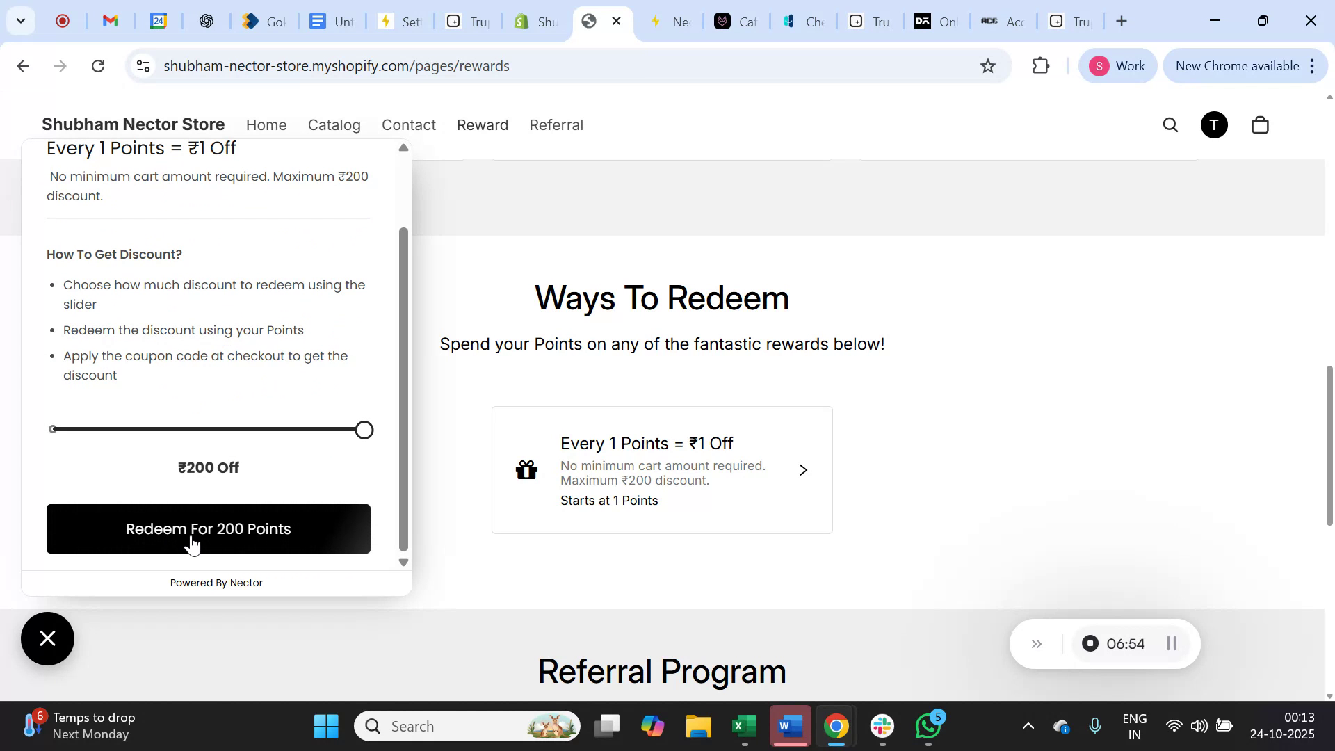Click the search icon on the store header

[1171, 124]
